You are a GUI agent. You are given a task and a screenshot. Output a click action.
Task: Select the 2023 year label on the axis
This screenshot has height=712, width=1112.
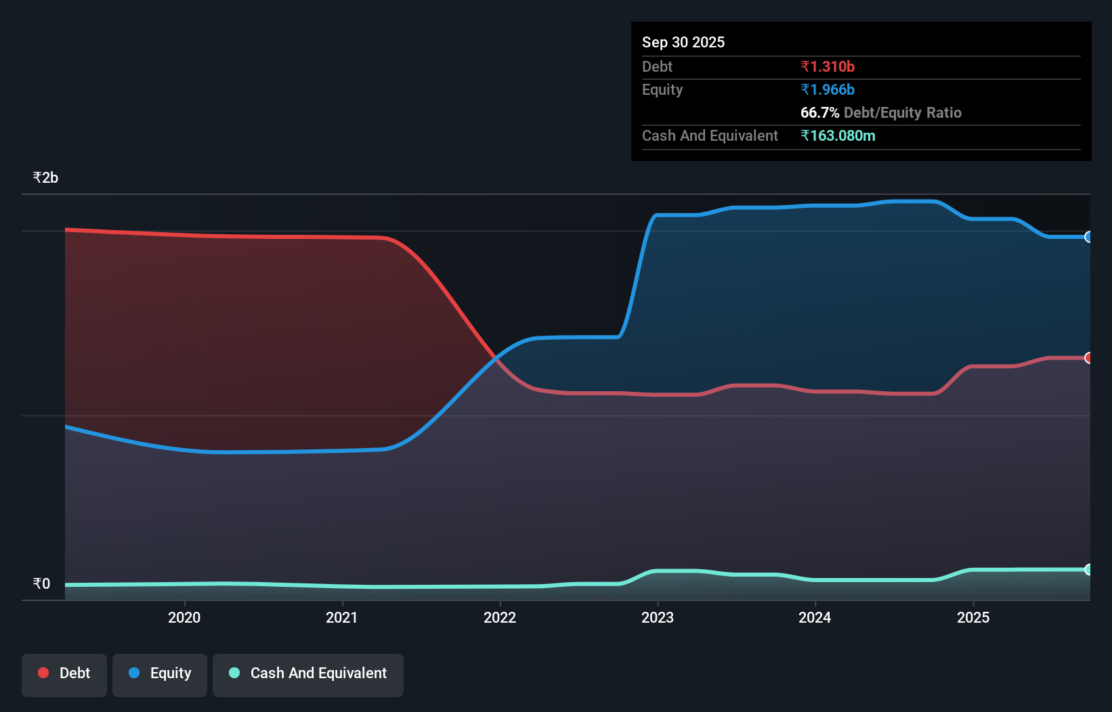658,617
